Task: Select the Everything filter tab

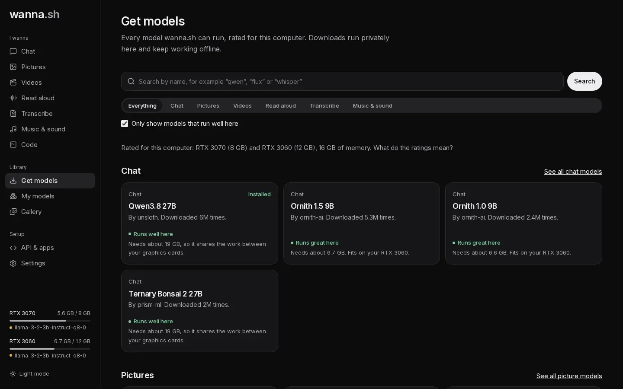Action: tap(142, 105)
